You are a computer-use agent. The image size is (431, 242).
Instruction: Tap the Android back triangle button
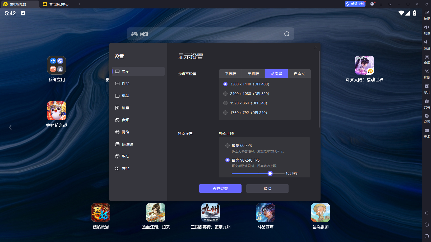(x=427, y=213)
